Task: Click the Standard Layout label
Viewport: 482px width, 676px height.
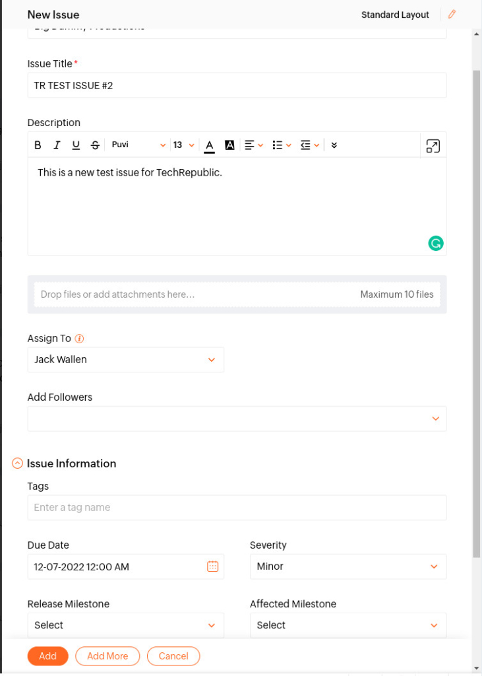Action: click(395, 14)
